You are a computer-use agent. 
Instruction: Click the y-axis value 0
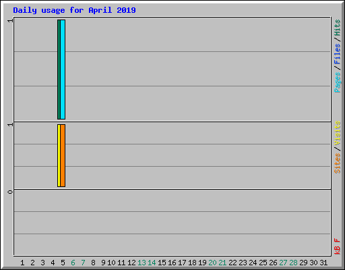point(10,192)
